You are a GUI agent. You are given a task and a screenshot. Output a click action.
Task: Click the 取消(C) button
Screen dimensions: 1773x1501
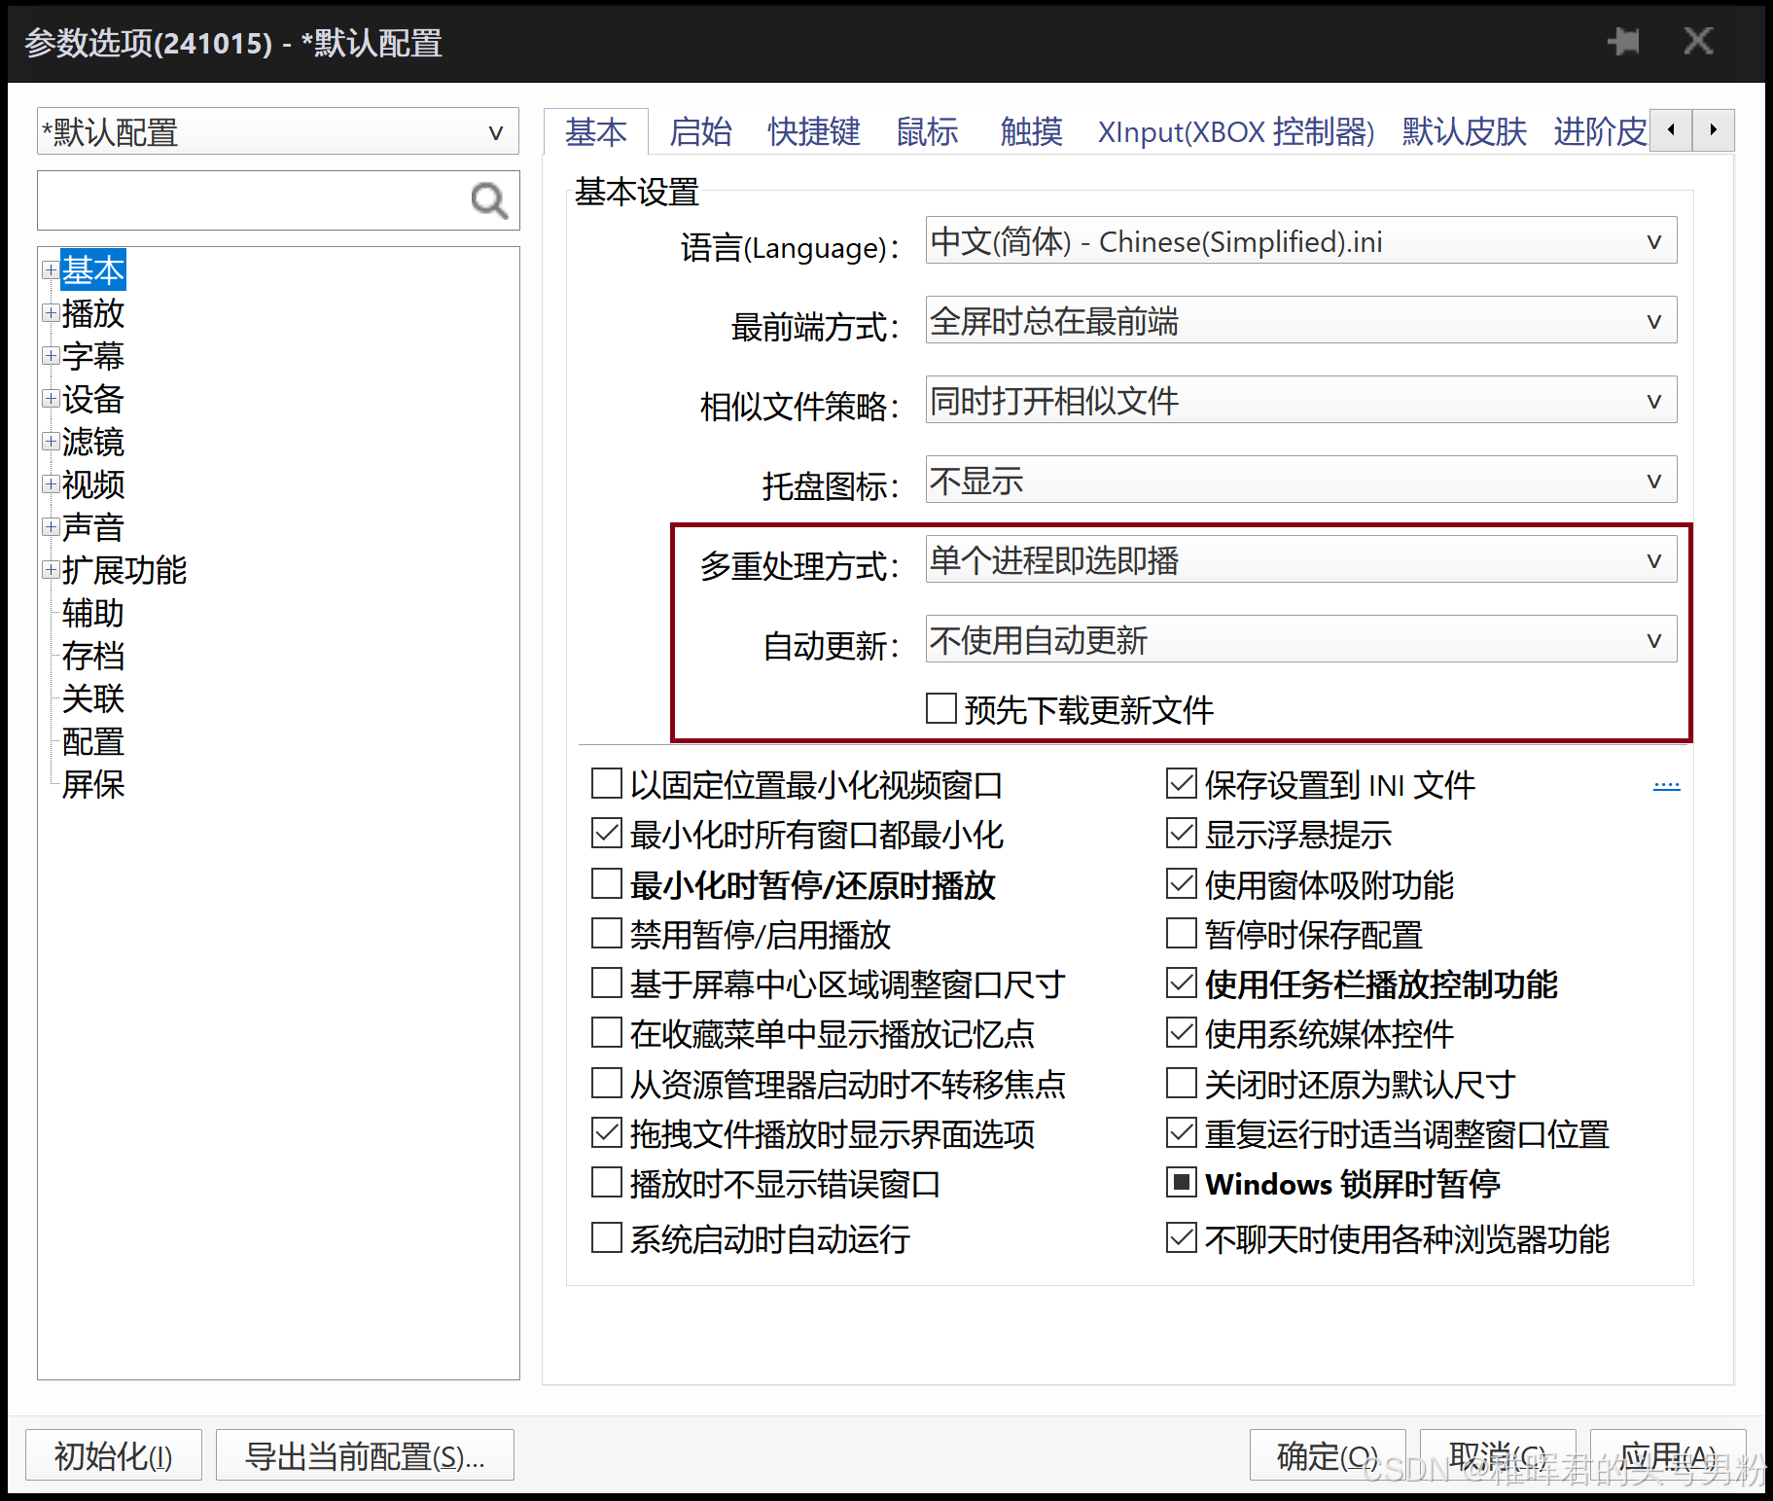click(1498, 1455)
